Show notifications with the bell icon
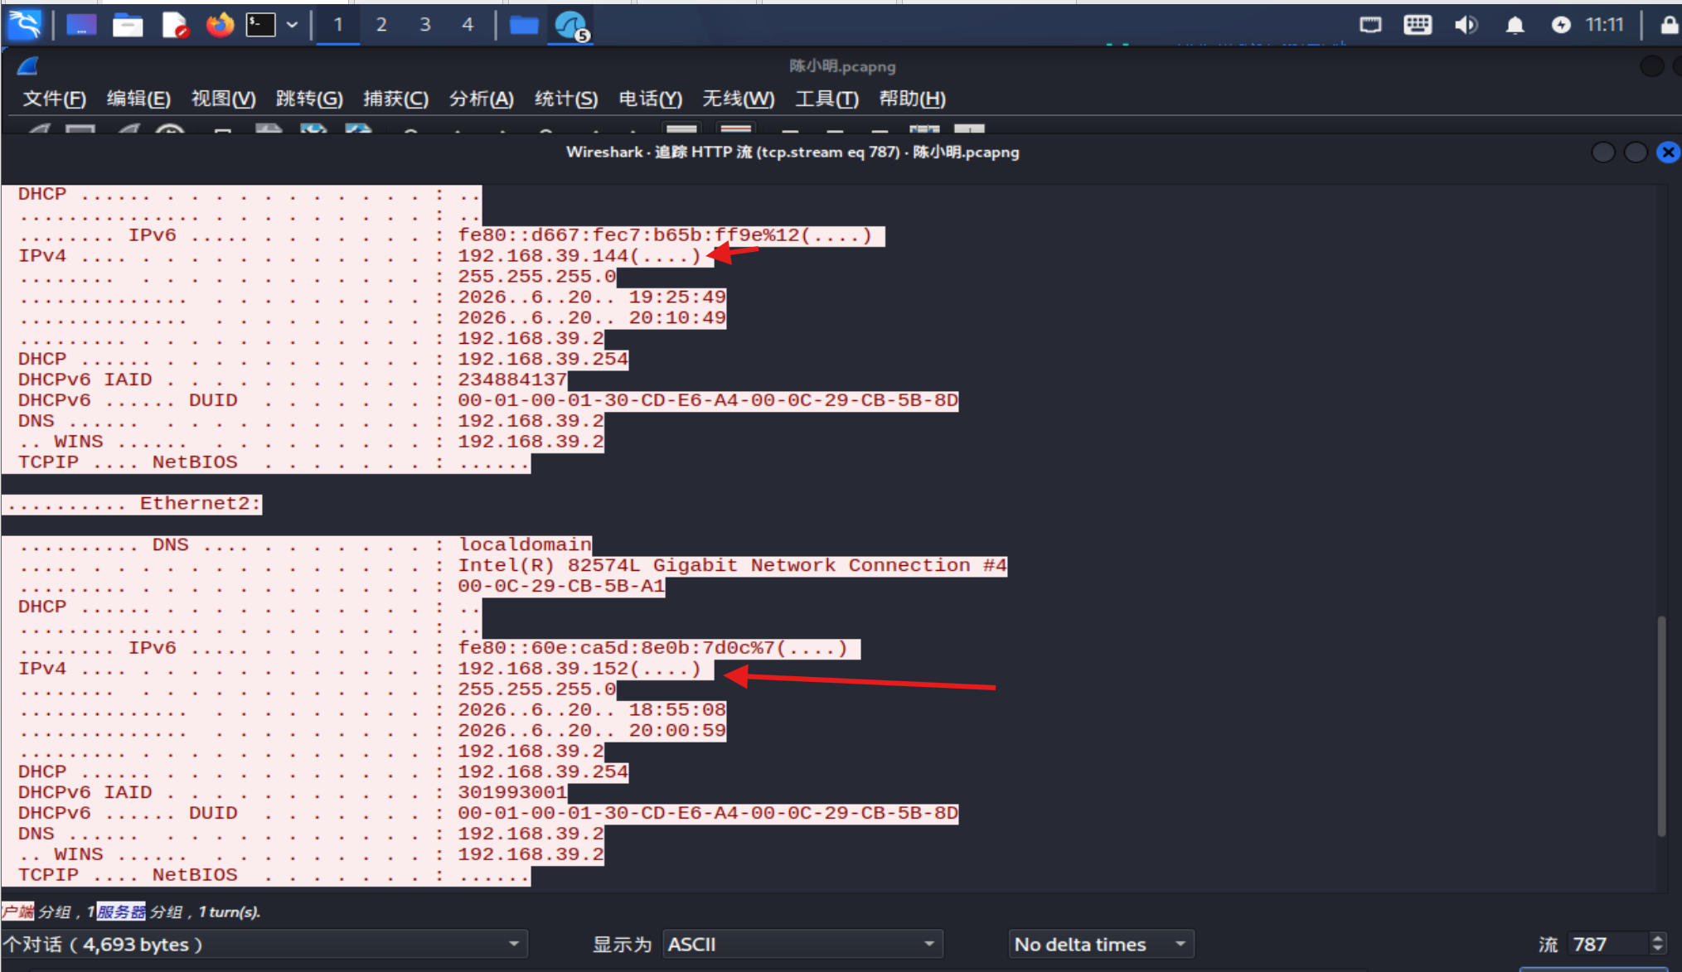Viewport: 1682px width, 972px height. pos(1515,25)
